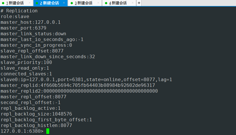Screen dimensions: 236x135
Task: Click the green cursor at the 127.0.0.1:6380 prompt
Action: (48, 131)
